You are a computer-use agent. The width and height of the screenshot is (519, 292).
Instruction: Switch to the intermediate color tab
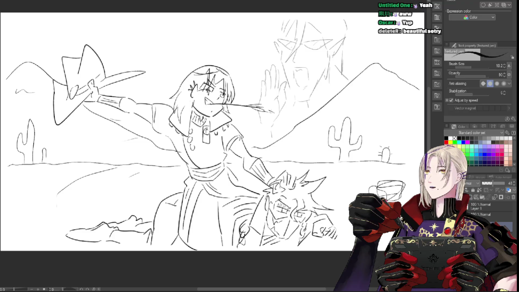[x=493, y=126]
